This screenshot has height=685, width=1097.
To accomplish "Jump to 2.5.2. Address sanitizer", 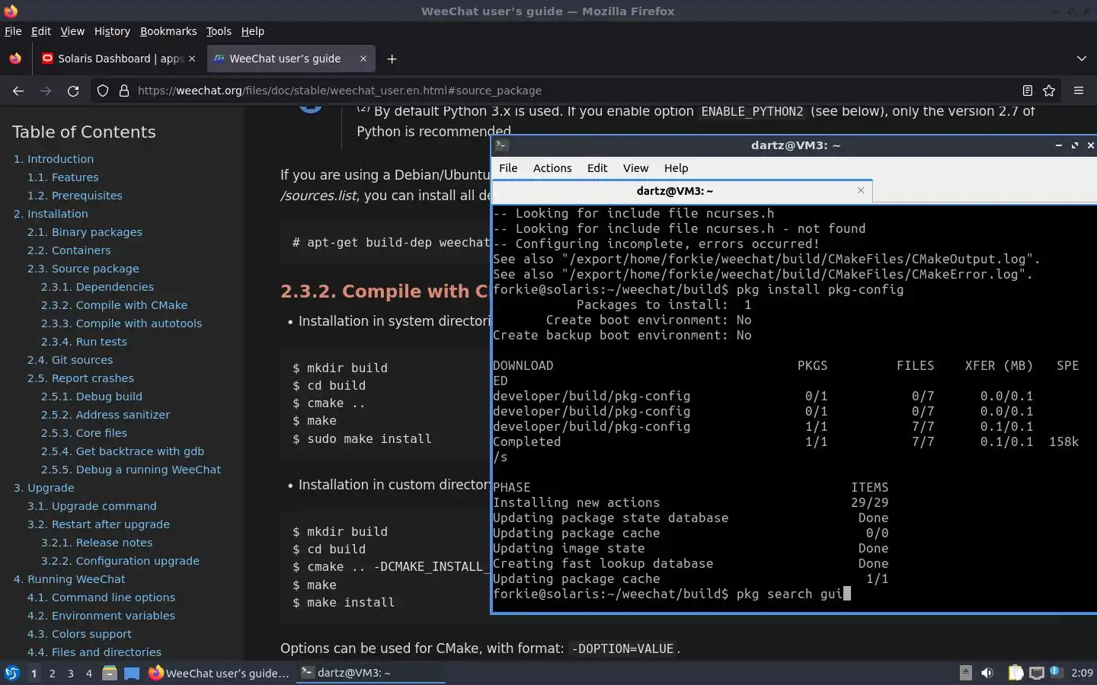I will click(x=105, y=415).
